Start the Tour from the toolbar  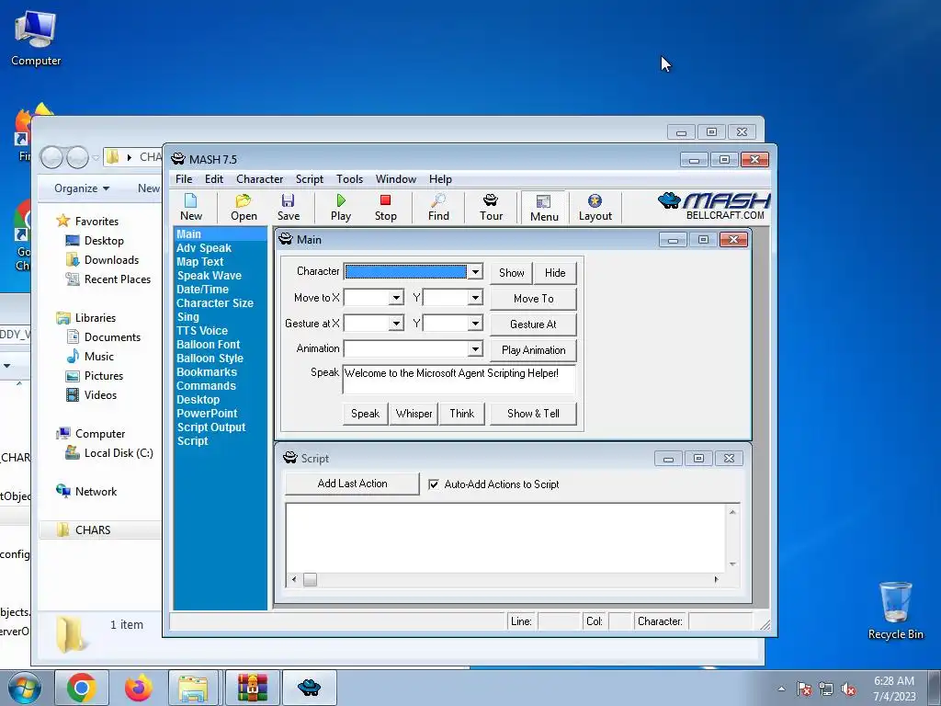click(491, 207)
